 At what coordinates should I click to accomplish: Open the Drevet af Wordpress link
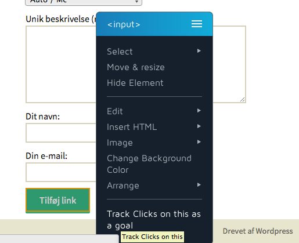pos(258,231)
